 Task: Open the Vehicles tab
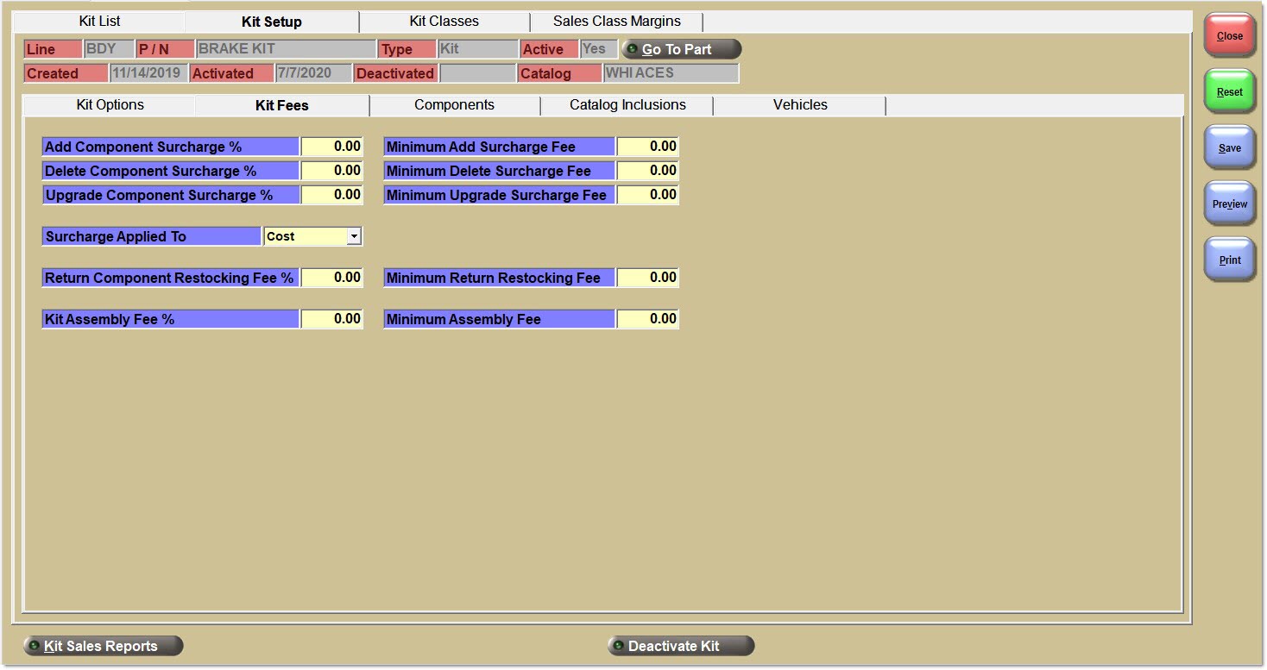tap(798, 104)
